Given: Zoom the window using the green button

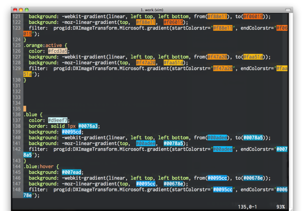Looking at the screenshot, I should (x=27, y=10).
